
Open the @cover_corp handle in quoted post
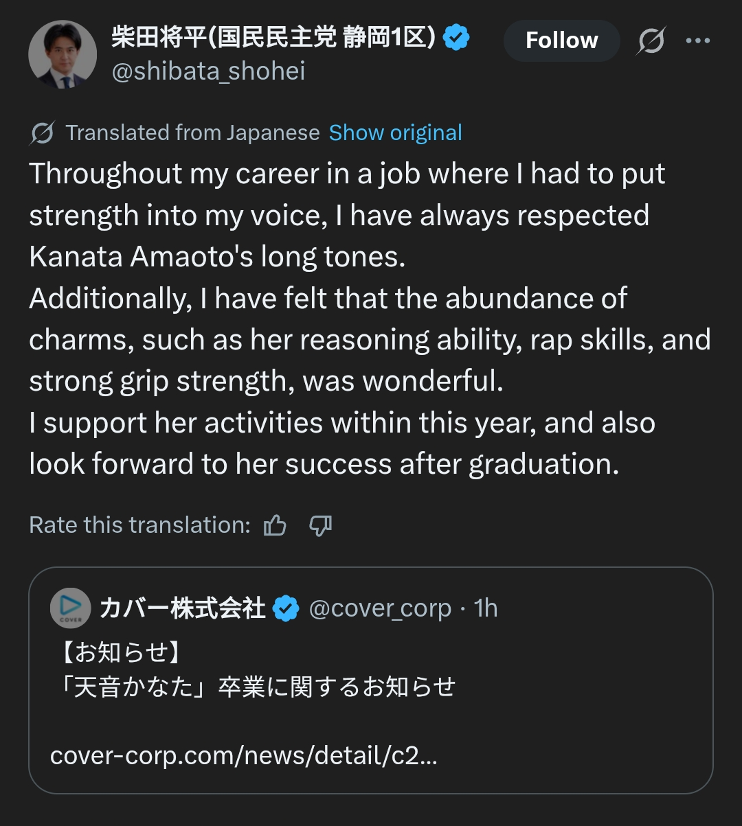(380, 608)
